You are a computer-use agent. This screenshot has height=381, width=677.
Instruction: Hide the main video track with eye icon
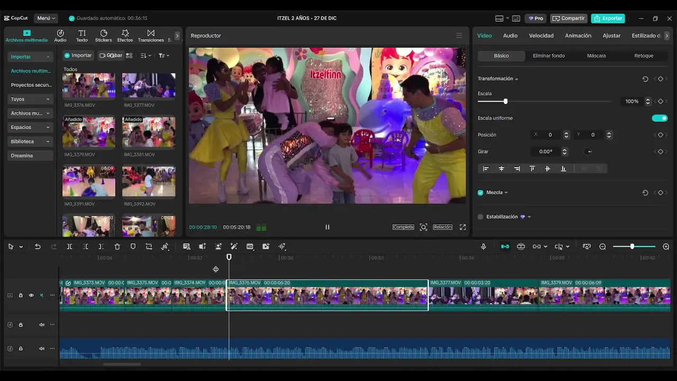tap(31, 295)
